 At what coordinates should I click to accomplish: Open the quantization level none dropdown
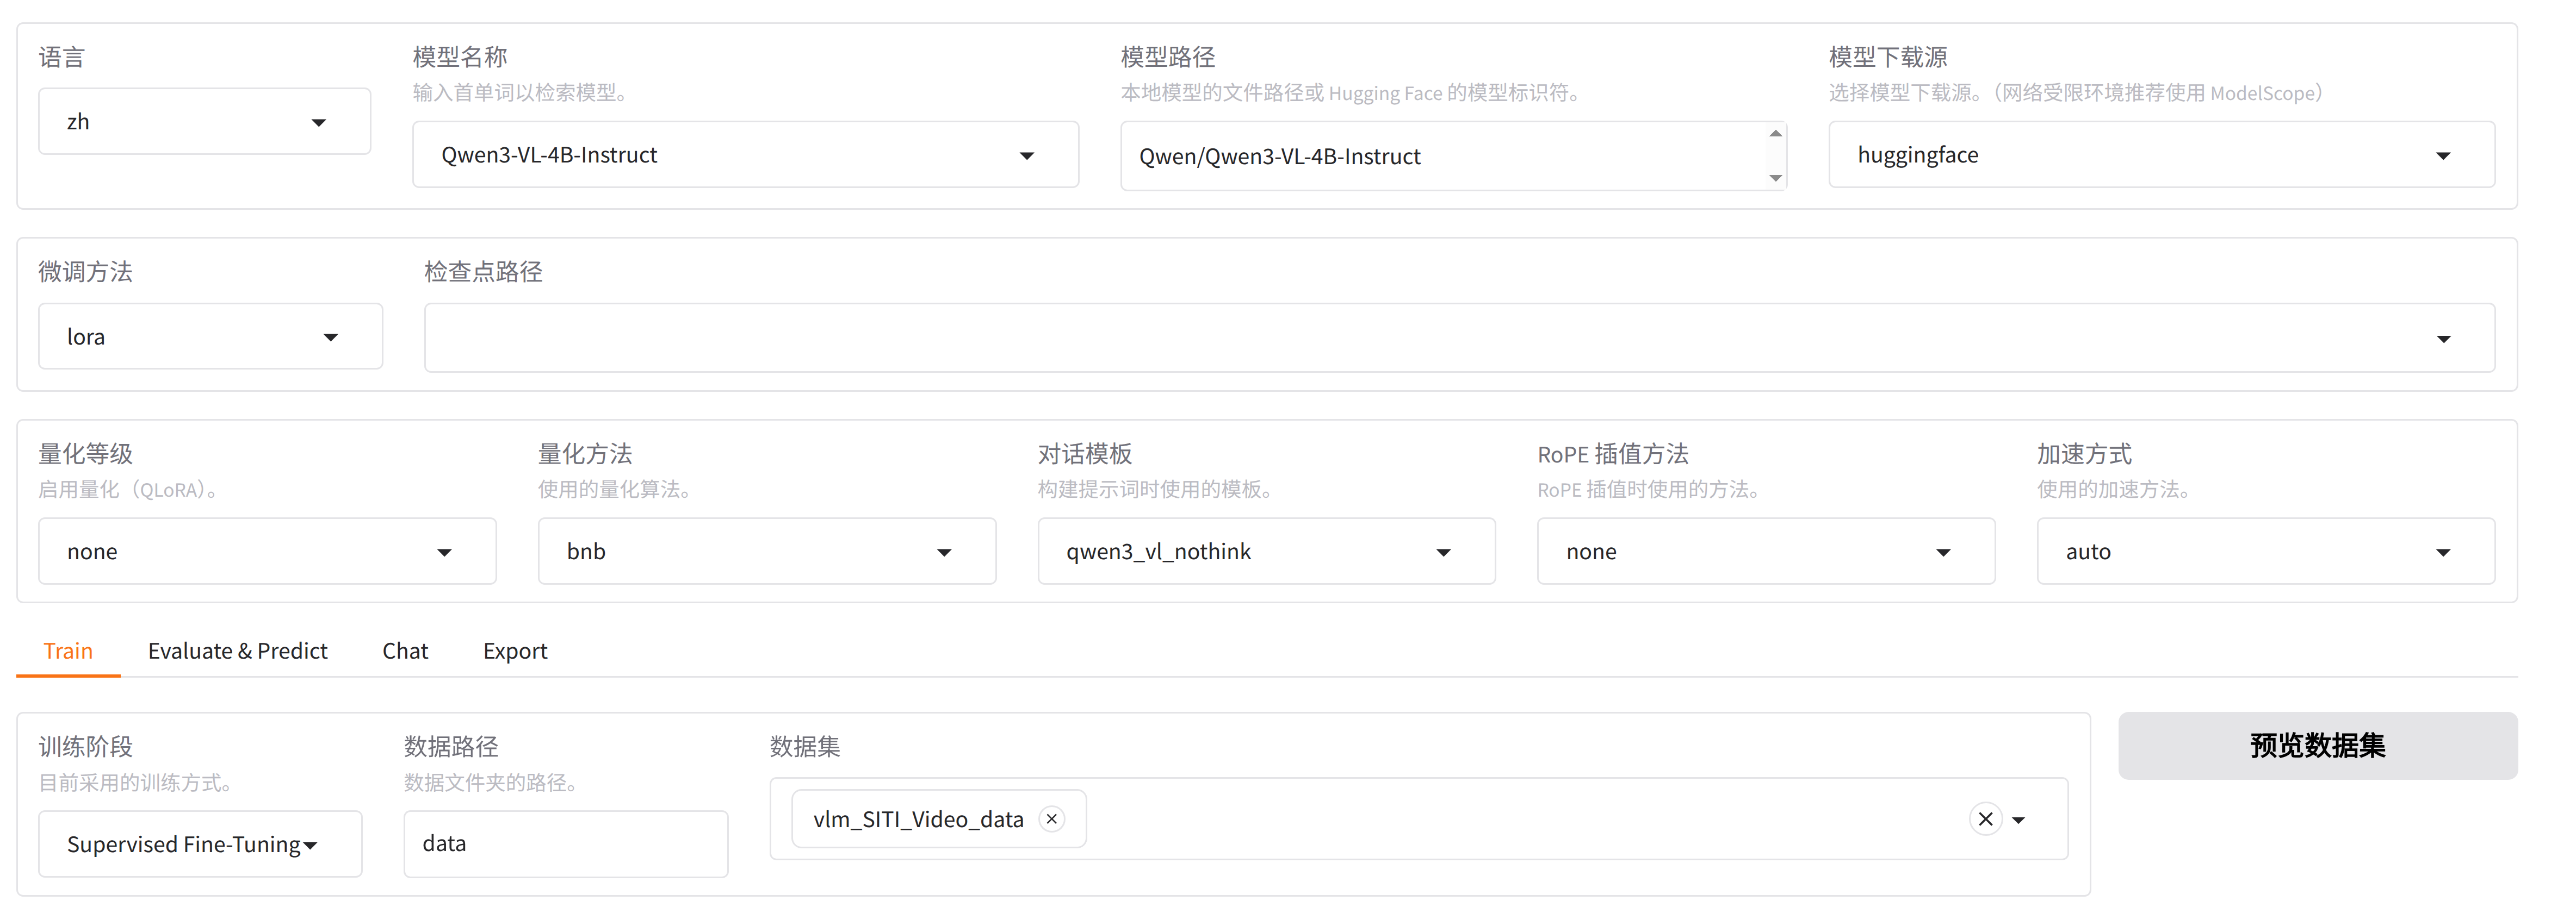267,552
